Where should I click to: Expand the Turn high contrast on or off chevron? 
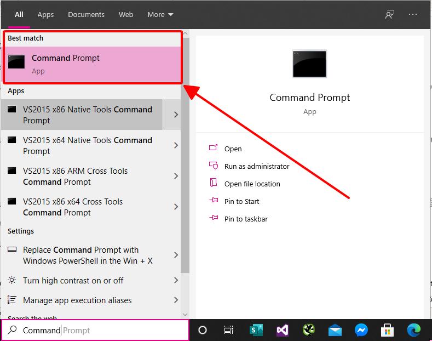point(176,280)
